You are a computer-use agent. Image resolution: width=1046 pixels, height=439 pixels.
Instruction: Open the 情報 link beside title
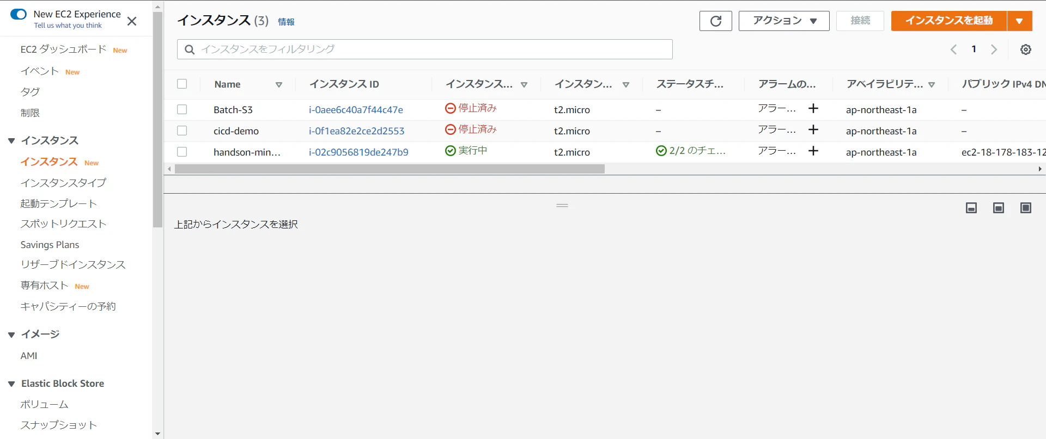pos(286,22)
